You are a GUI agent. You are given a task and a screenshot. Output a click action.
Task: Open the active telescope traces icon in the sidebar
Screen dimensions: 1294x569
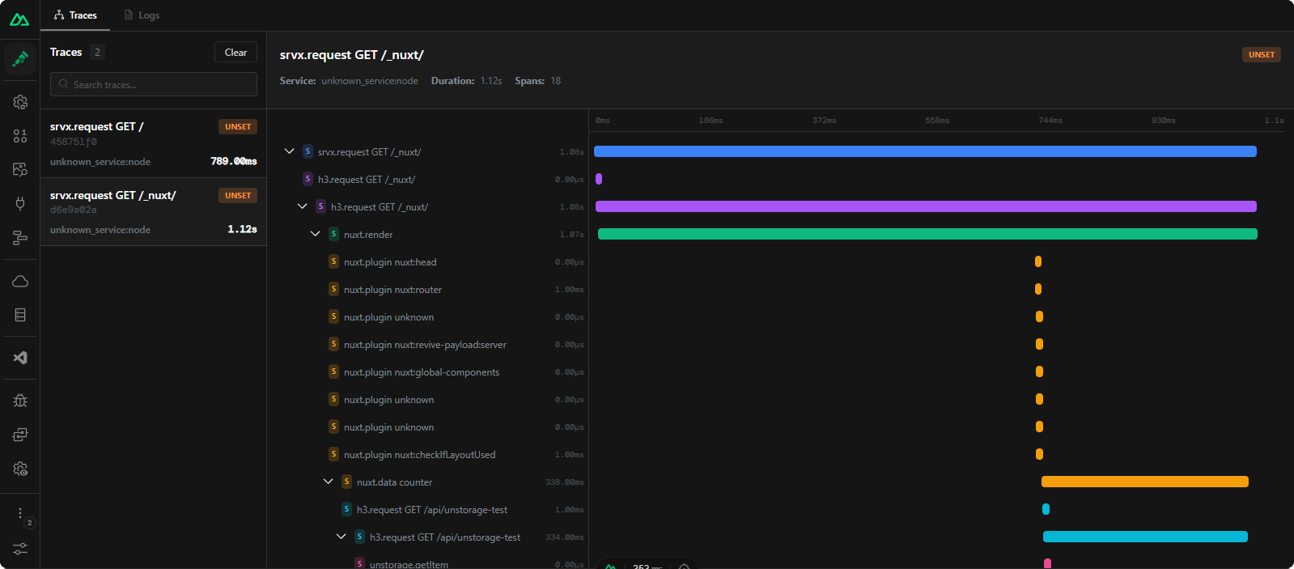[20, 59]
